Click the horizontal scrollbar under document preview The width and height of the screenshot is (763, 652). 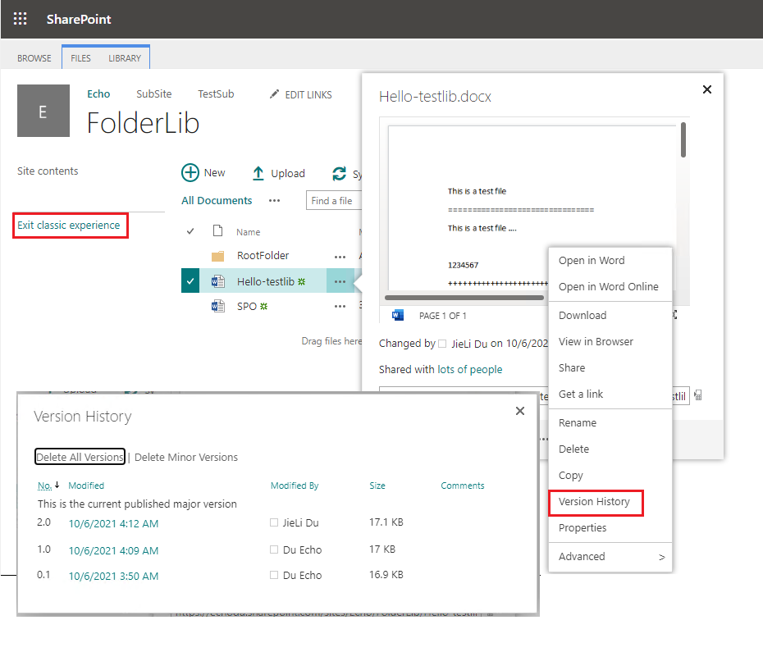pyautogui.click(x=464, y=297)
